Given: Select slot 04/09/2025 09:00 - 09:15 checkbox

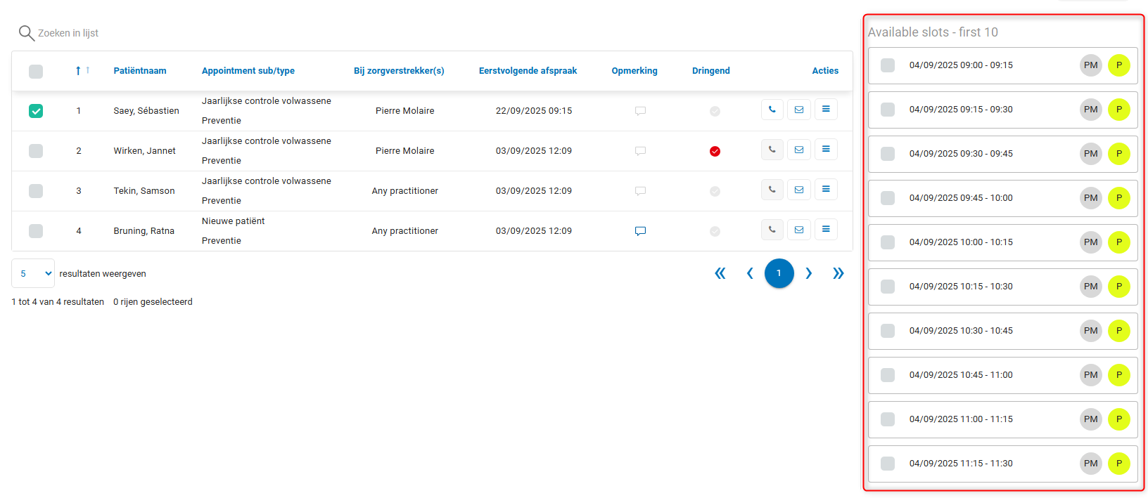Looking at the screenshot, I should 888,65.
